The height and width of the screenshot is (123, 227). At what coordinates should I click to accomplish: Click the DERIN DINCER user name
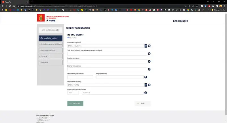click(x=180, y=21)
